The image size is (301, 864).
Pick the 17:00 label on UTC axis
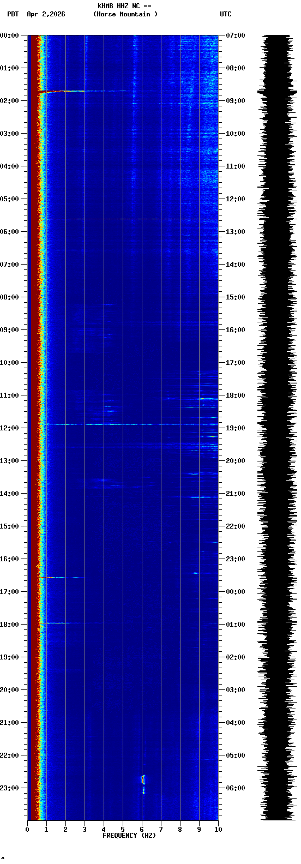pos(235,363)
